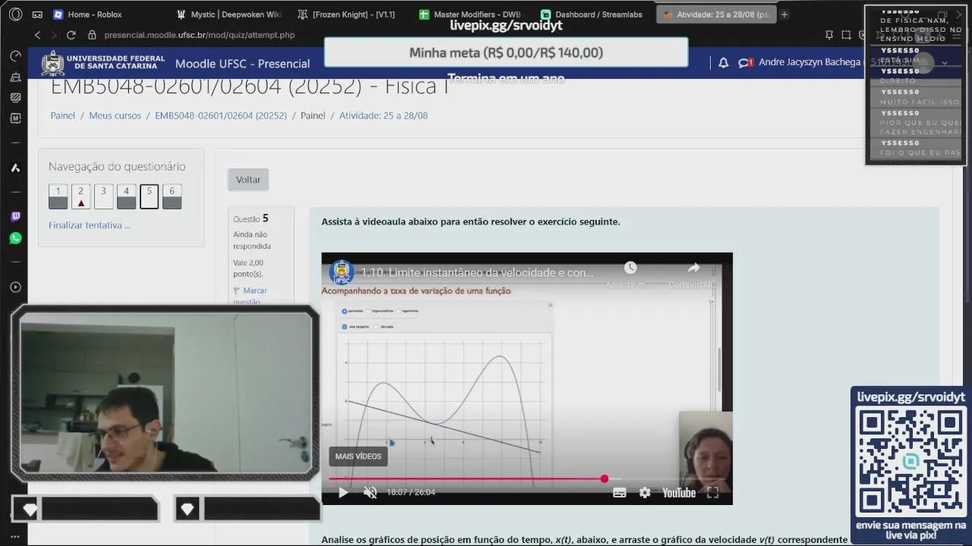Reload the page with the refresh icon
The image size is (972, 546).
[71, 35]
